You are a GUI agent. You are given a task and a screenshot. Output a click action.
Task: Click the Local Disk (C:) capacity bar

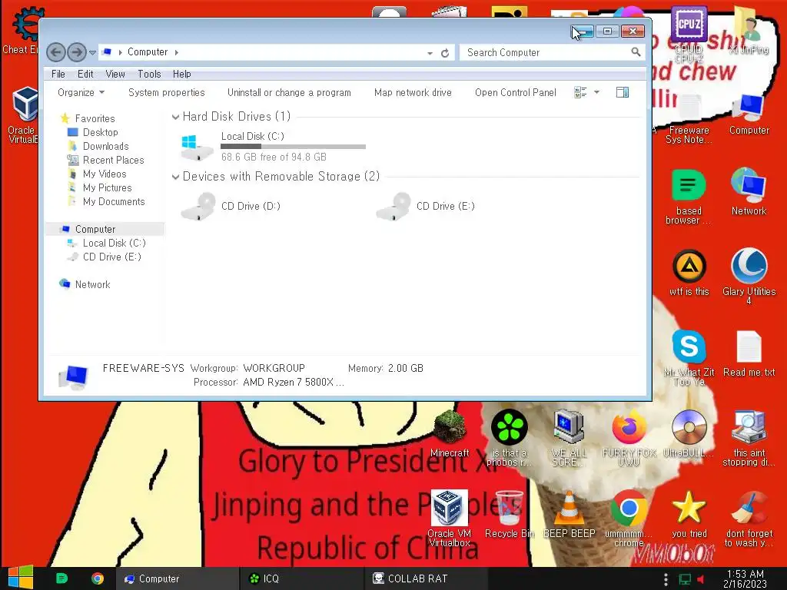tap(293, 147)
